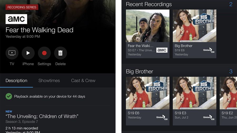Click the Recent Recordings heading

pyautogui.click(x=149, y=4)
